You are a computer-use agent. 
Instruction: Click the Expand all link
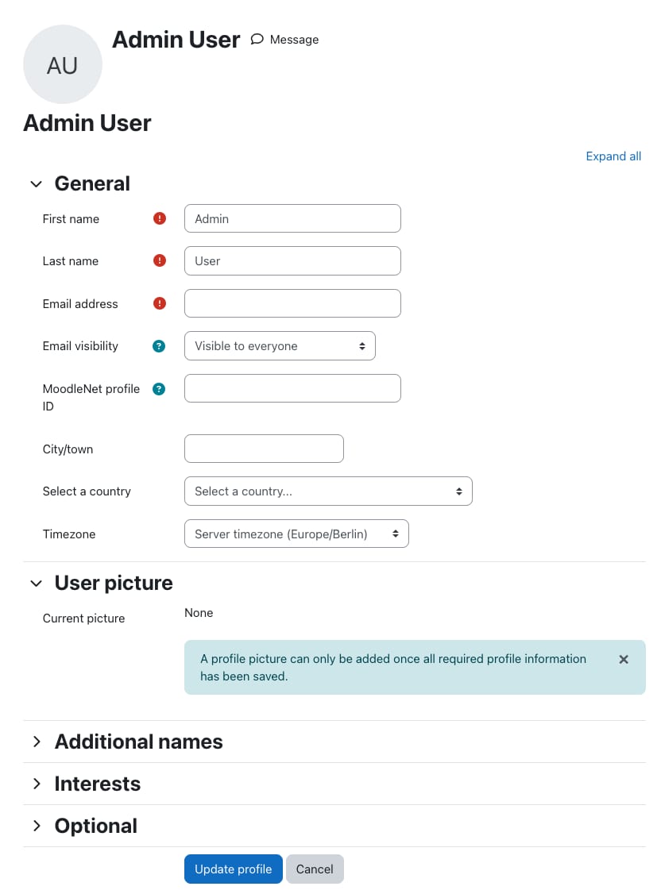[613, 156]
